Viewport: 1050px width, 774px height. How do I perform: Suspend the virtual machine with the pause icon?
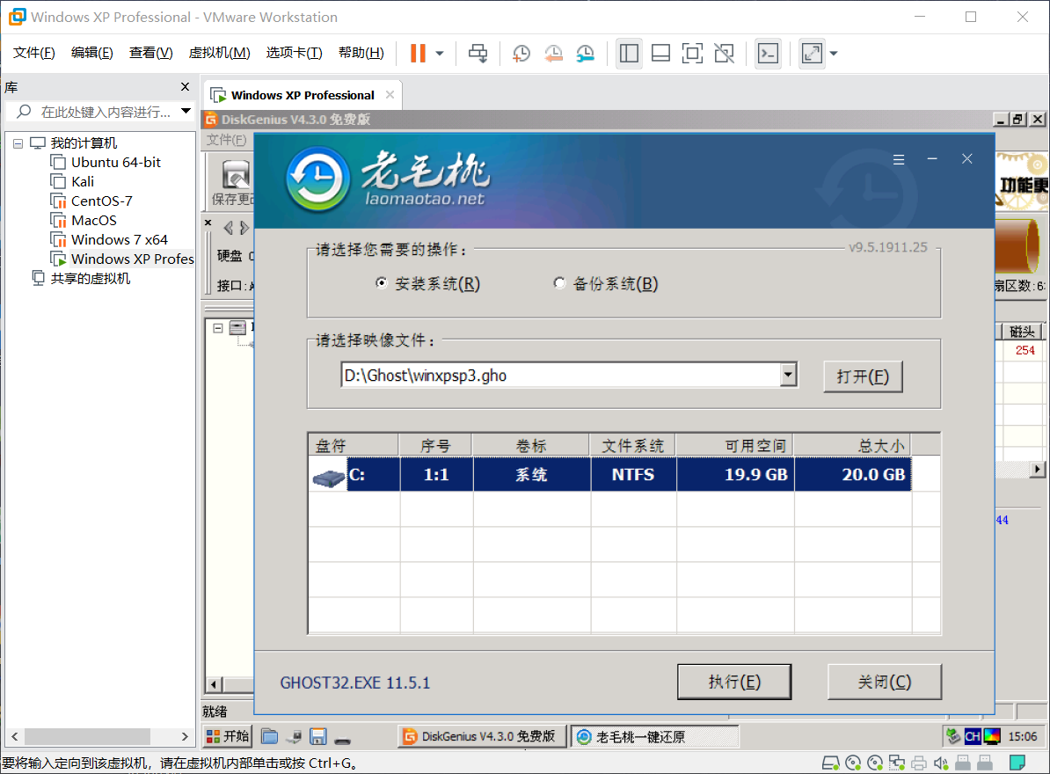pos(416,53)
